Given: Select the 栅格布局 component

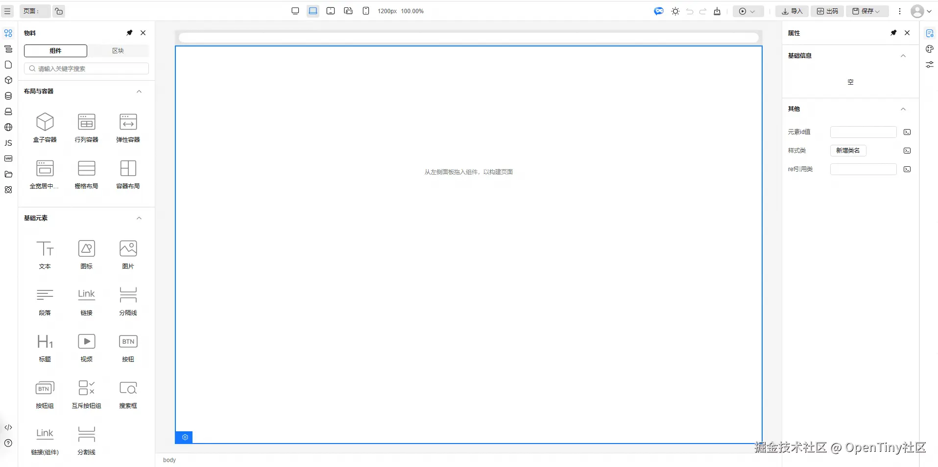Looking at the screenshot, I should pos(87,174).
